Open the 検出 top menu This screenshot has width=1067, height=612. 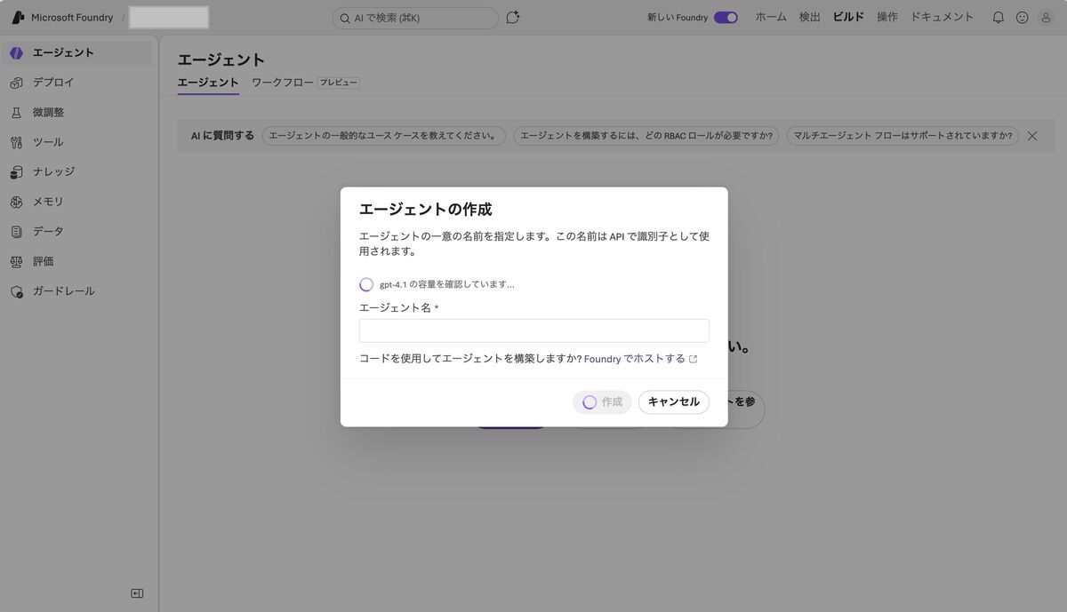[810, 17]
